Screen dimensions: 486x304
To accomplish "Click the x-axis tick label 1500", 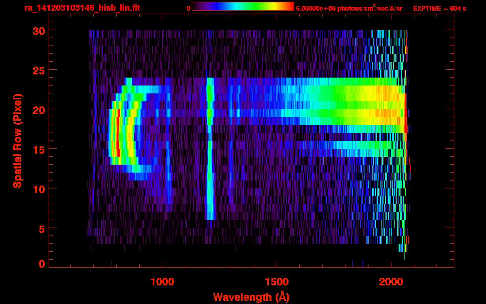I will pyautogui.click(x=277, y=282).
